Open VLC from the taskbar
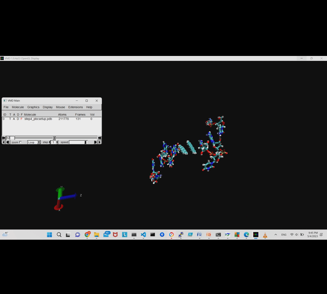Image resolution: width=327 pixels, height=294 pixels. [264, 234]
